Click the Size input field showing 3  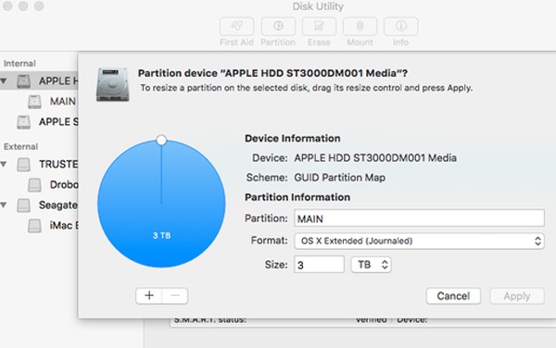319,265
